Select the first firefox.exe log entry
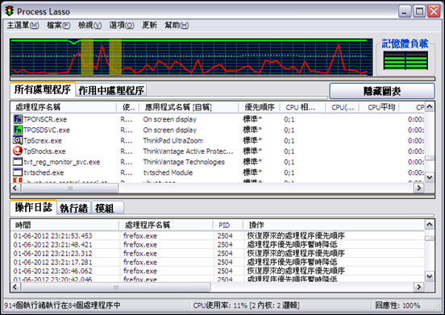This screenshot has height=315, width=445. click(217, 235)
